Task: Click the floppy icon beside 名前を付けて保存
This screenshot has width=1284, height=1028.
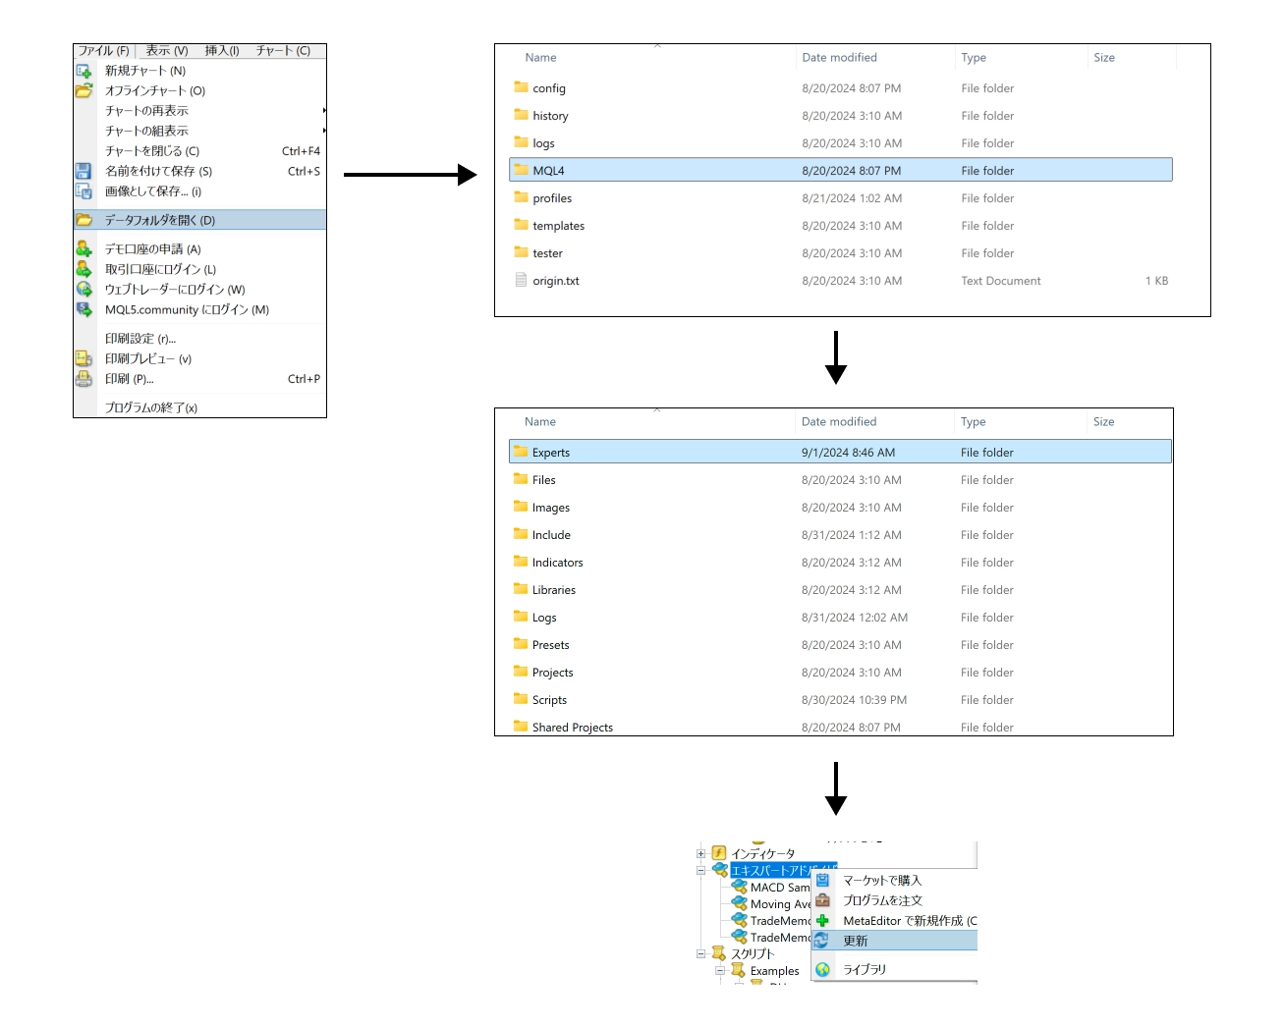Action: click(x=84, y=171)
